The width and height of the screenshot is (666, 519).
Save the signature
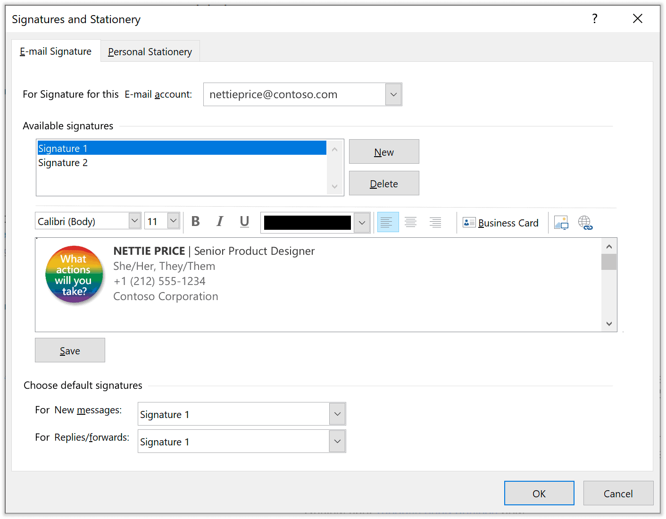70,350
